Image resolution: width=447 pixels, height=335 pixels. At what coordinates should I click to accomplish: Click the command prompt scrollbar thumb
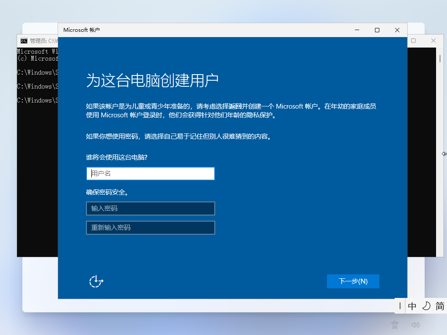(x=440, y=59)
